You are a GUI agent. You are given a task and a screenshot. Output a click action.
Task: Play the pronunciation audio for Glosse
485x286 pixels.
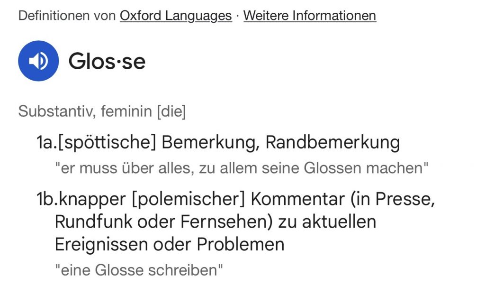(x=38, y=61)
